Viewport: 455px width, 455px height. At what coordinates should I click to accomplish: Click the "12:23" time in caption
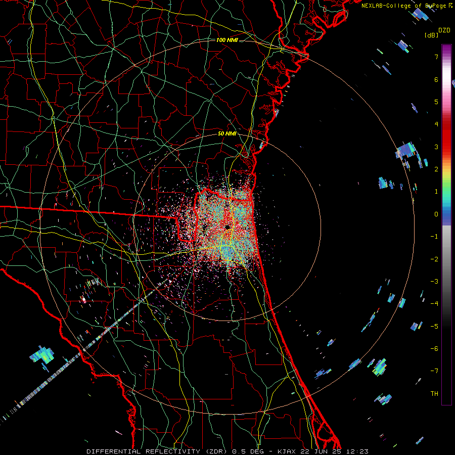pos(358,451)
